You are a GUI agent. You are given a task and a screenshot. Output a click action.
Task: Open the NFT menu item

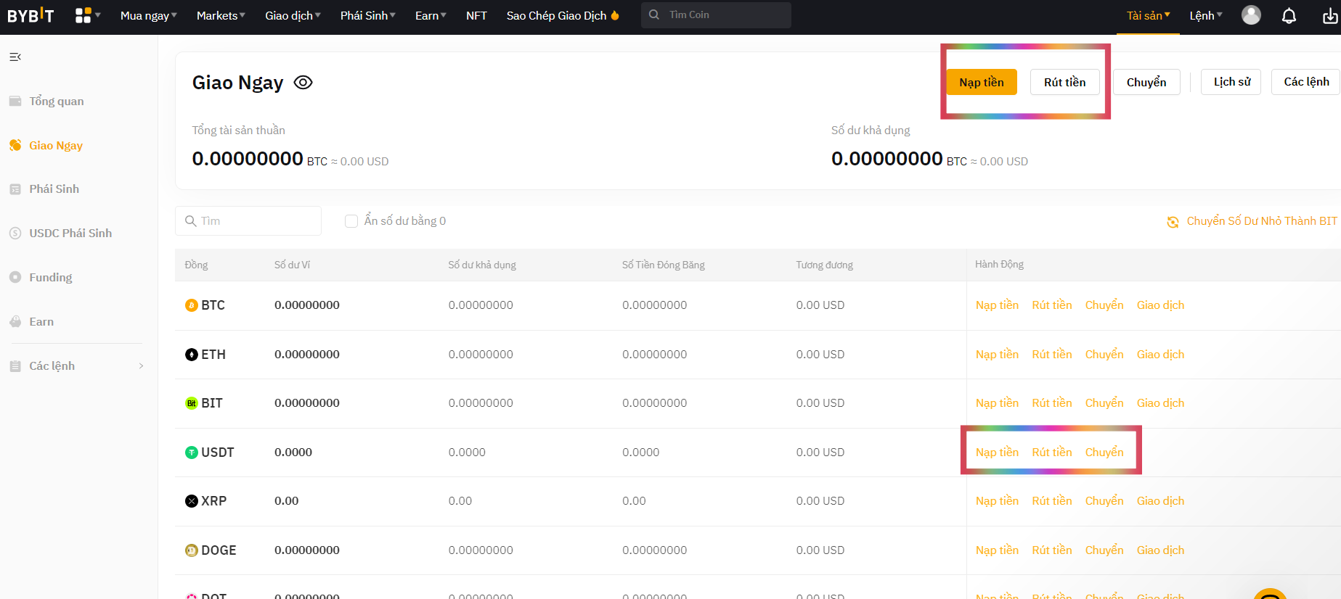tap(476, 15)
